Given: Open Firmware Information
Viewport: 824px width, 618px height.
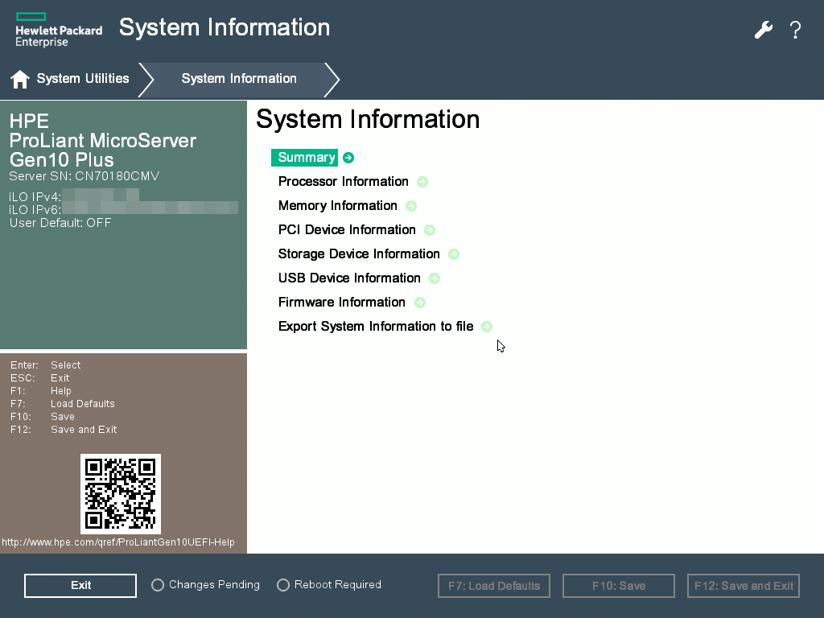Looking at the screenshot, I should pyautogui.click(x=341, y=303).
